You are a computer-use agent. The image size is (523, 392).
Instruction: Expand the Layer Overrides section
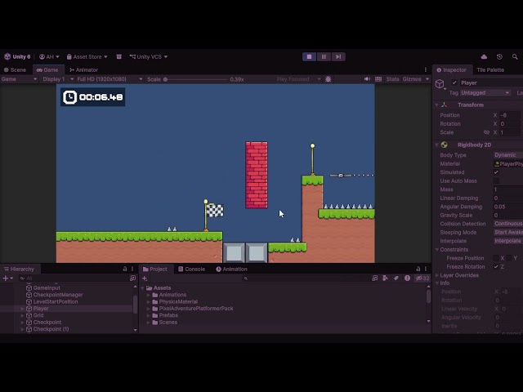pos(436,275)
